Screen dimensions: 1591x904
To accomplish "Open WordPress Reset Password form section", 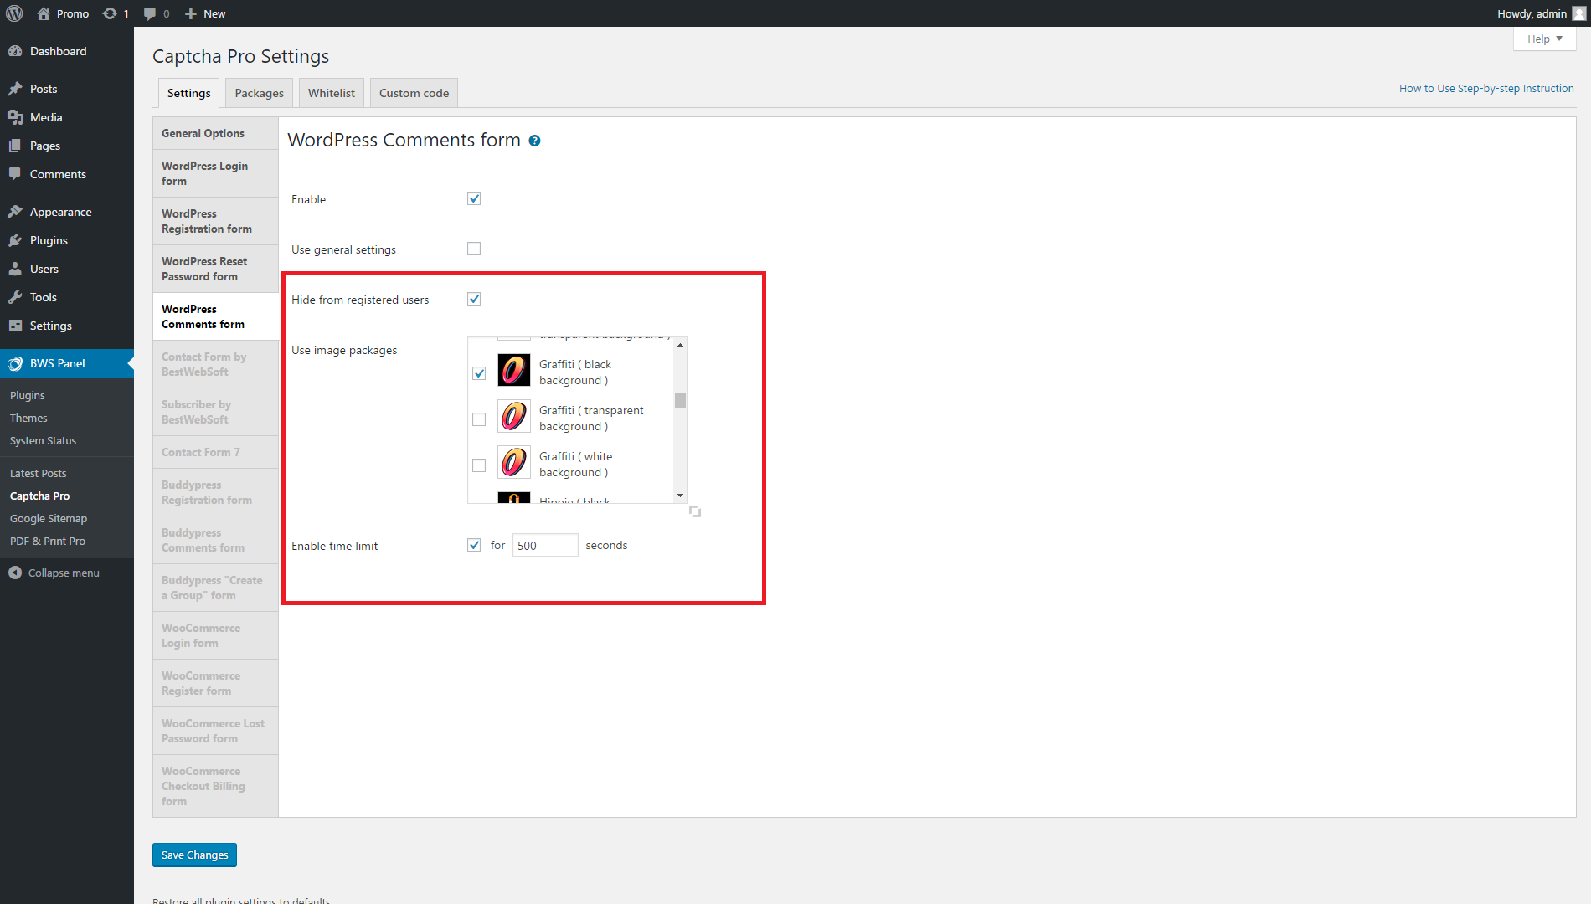I will pos(216,269).
